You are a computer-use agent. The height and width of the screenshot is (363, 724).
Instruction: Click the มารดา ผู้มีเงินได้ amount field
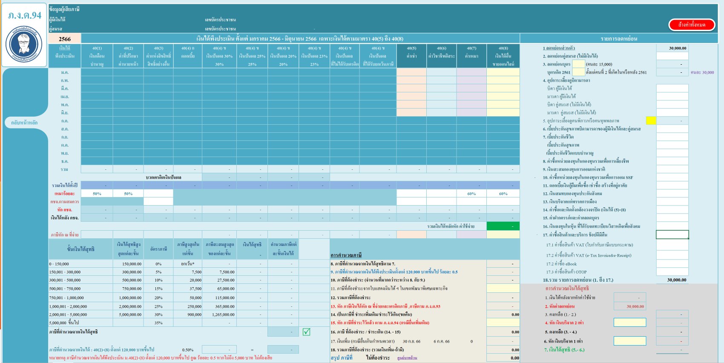(x=672, y=97)
